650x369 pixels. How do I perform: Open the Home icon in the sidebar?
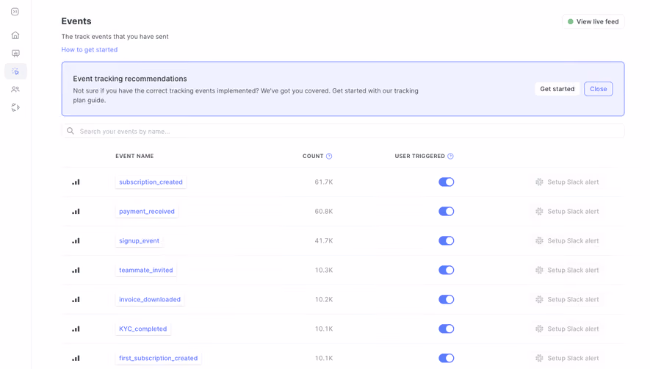[x=15, y=35]
